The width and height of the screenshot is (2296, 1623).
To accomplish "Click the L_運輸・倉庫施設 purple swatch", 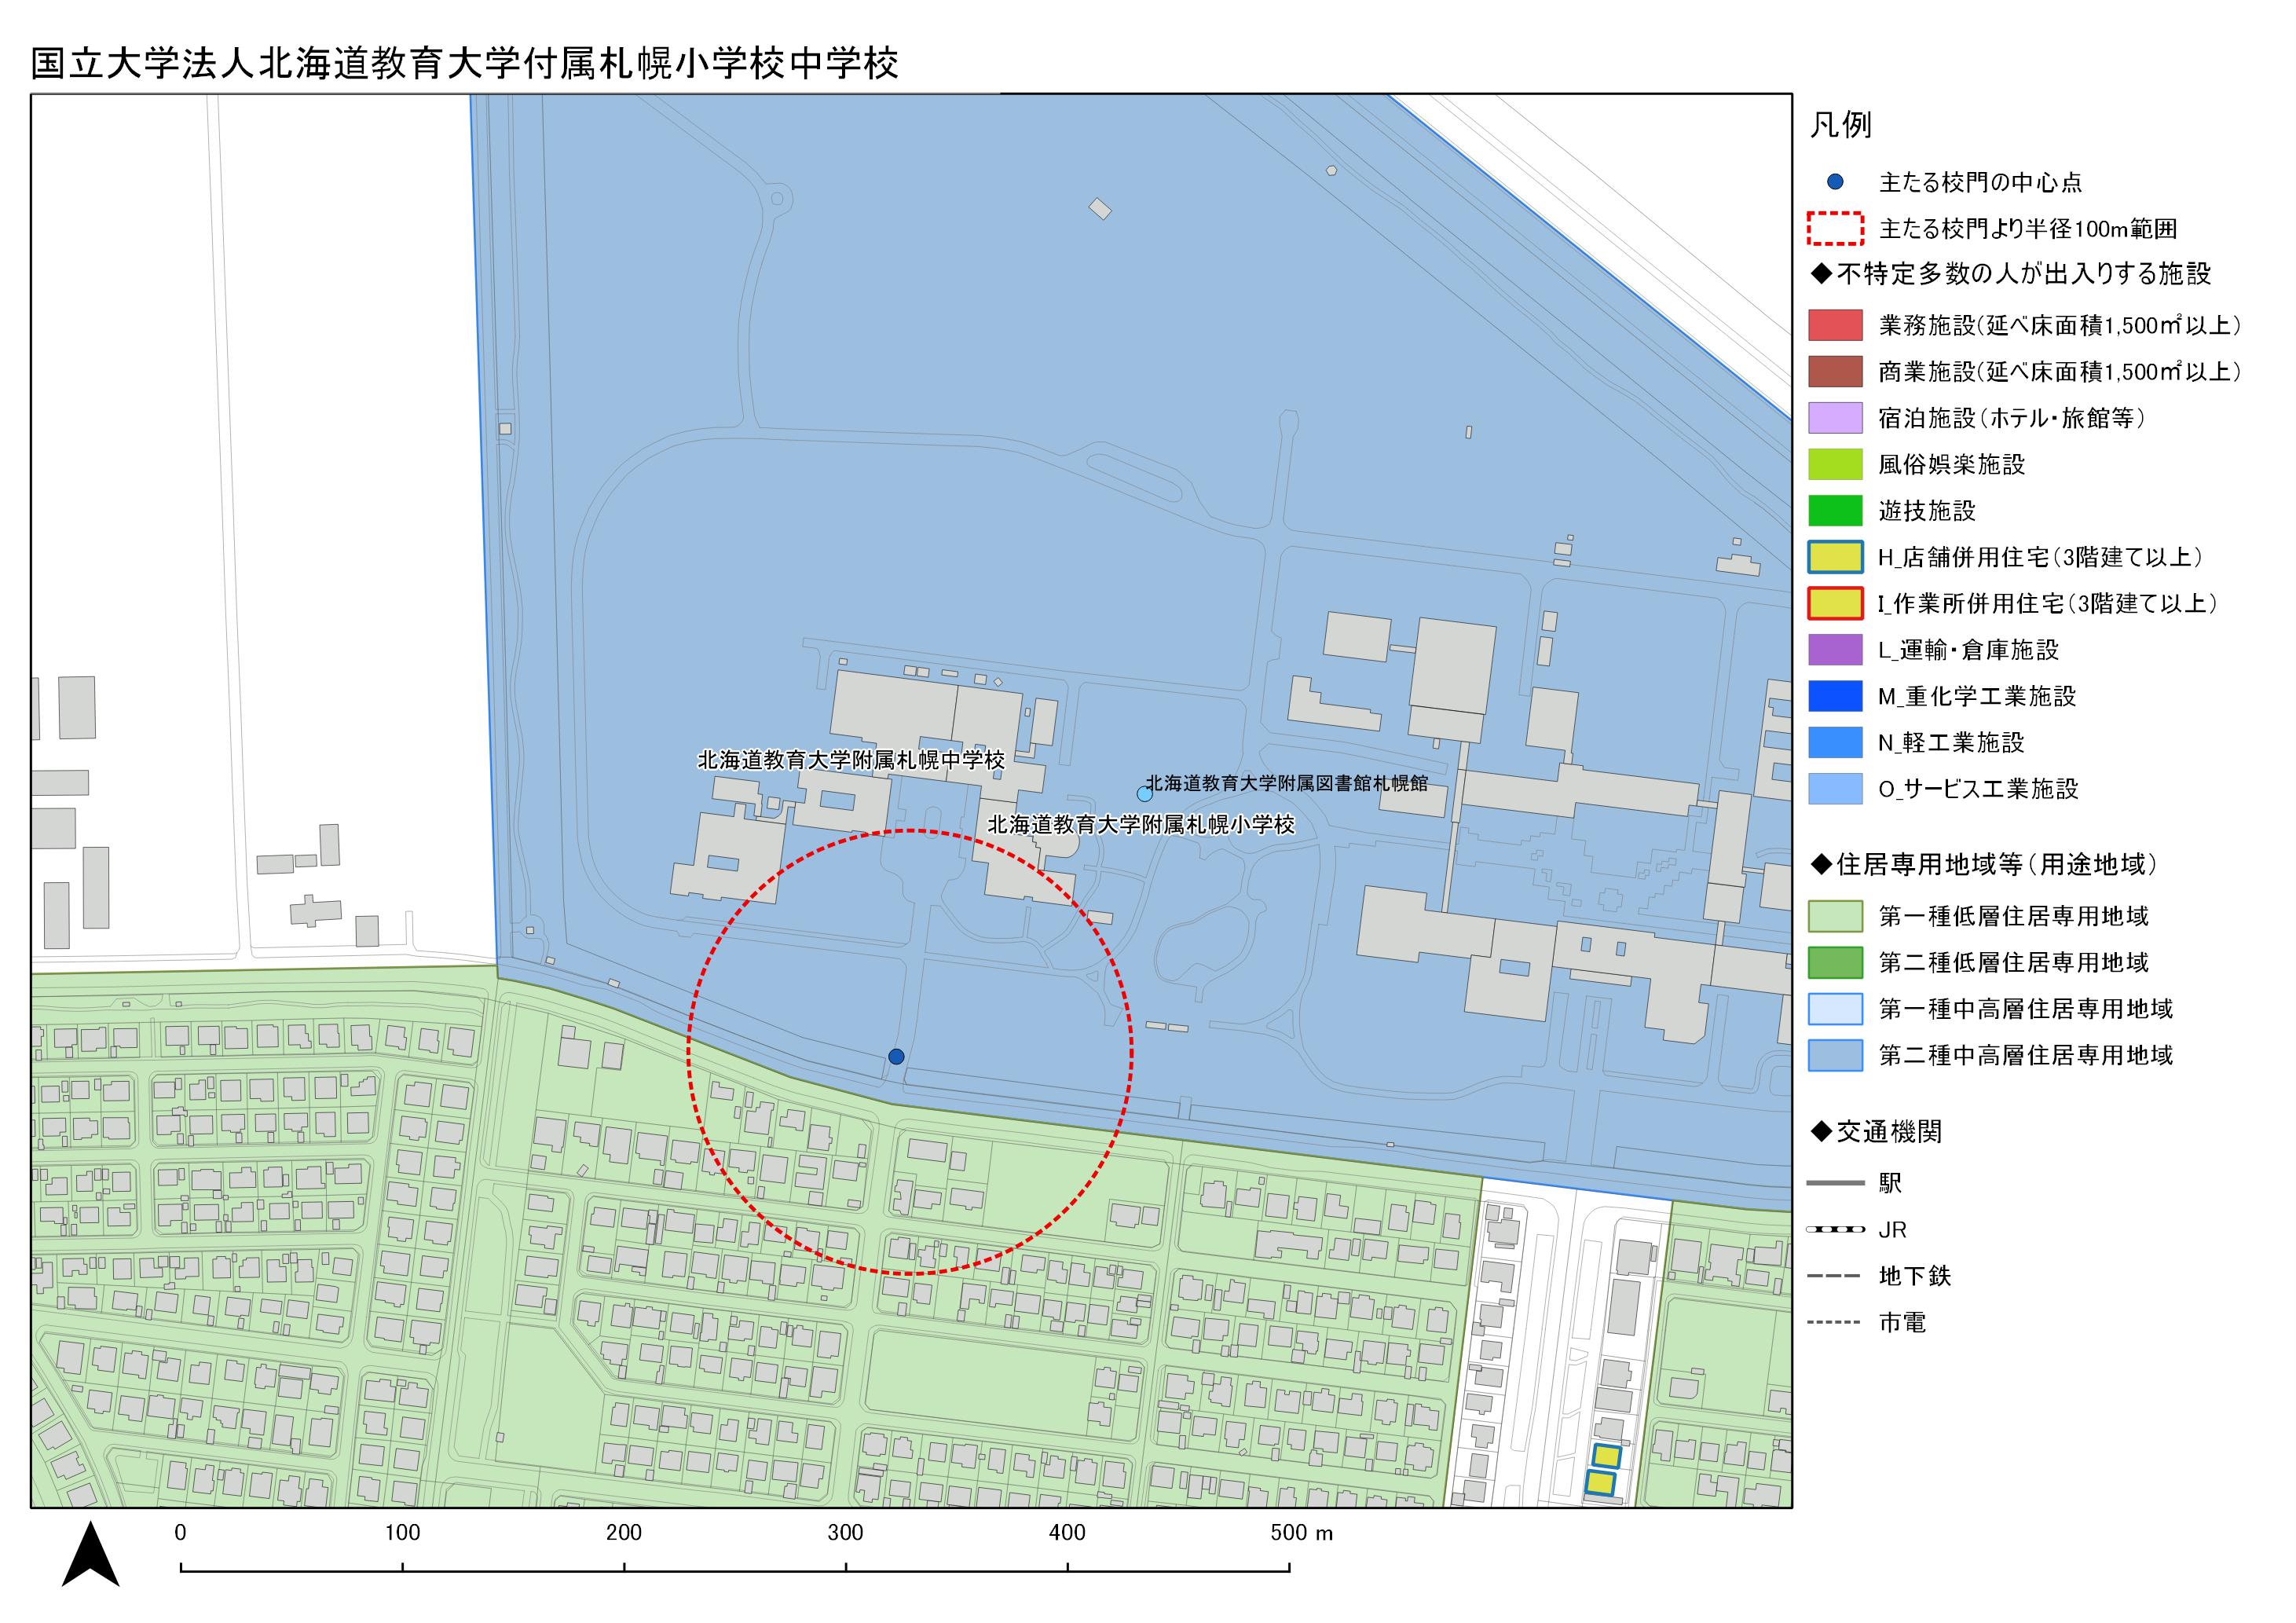I will pyautogui.click(x=1835, y=650).
